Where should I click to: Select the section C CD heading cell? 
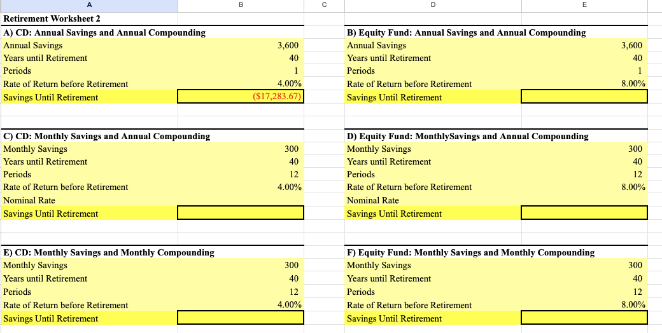click(89, 136)
